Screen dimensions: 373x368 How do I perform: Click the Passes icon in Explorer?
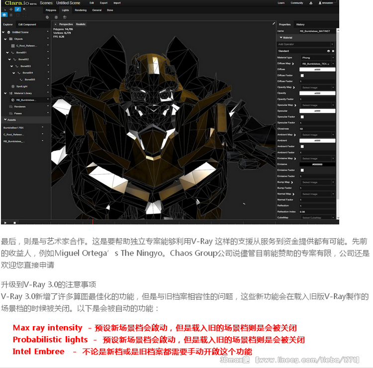[11, 113]
